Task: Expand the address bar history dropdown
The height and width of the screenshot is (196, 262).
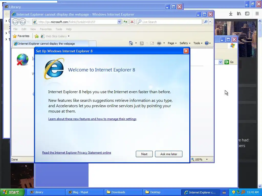Action: pyautogui.click(x=119, y=22)
